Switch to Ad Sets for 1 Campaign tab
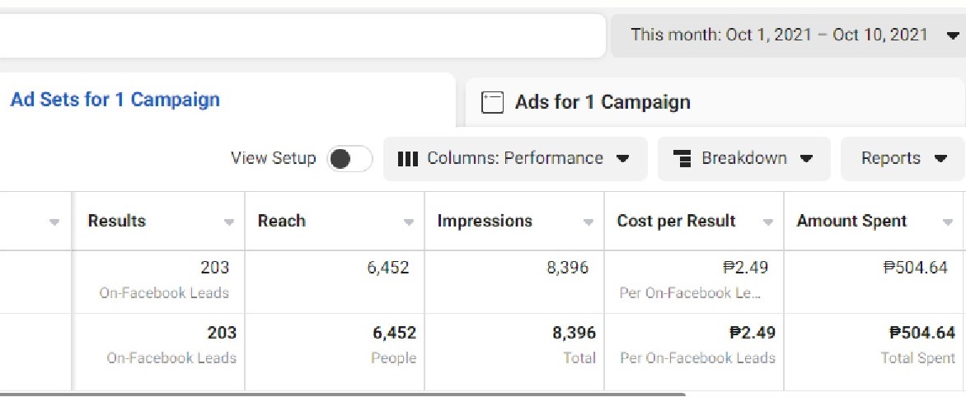966x397 pixels. 115,100
